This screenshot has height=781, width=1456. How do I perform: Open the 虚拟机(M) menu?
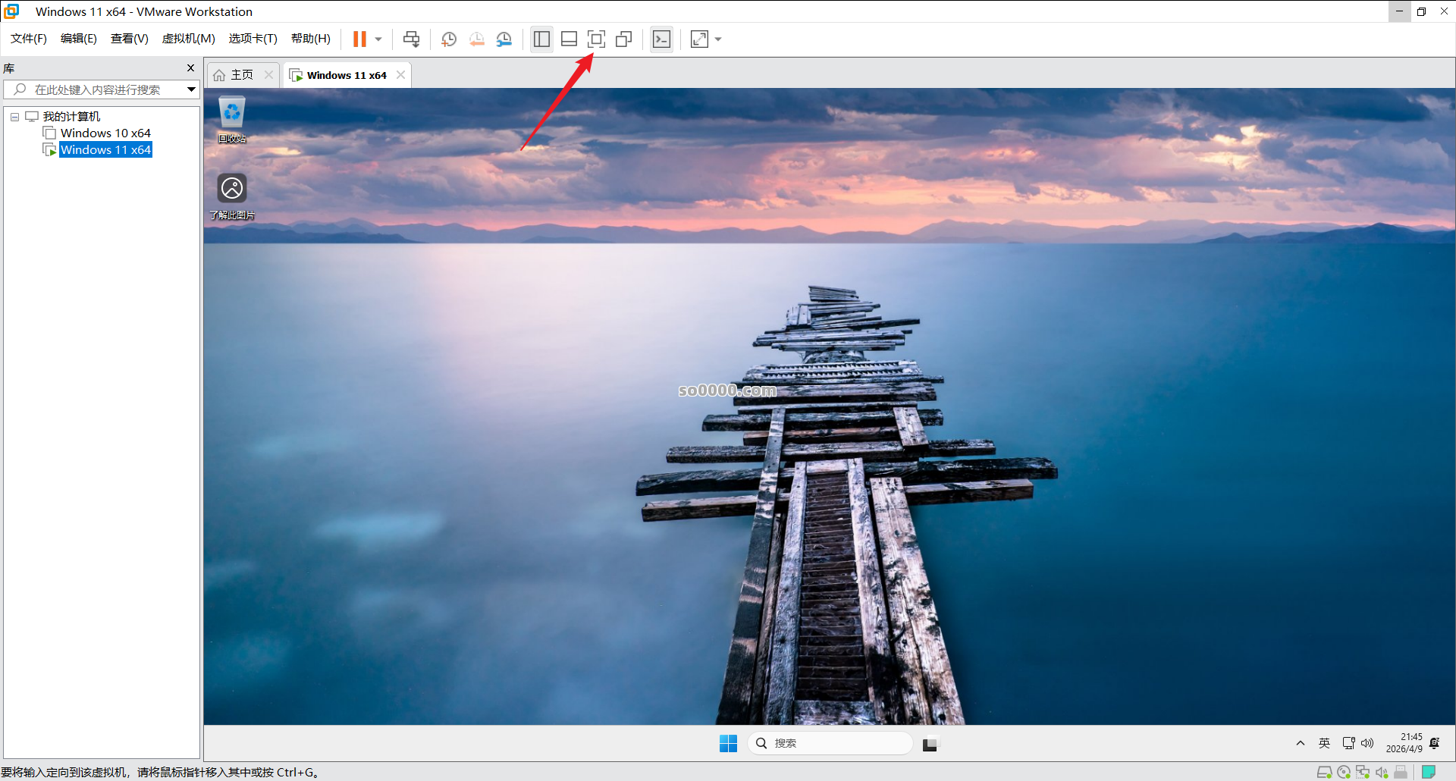pos(188,39)
